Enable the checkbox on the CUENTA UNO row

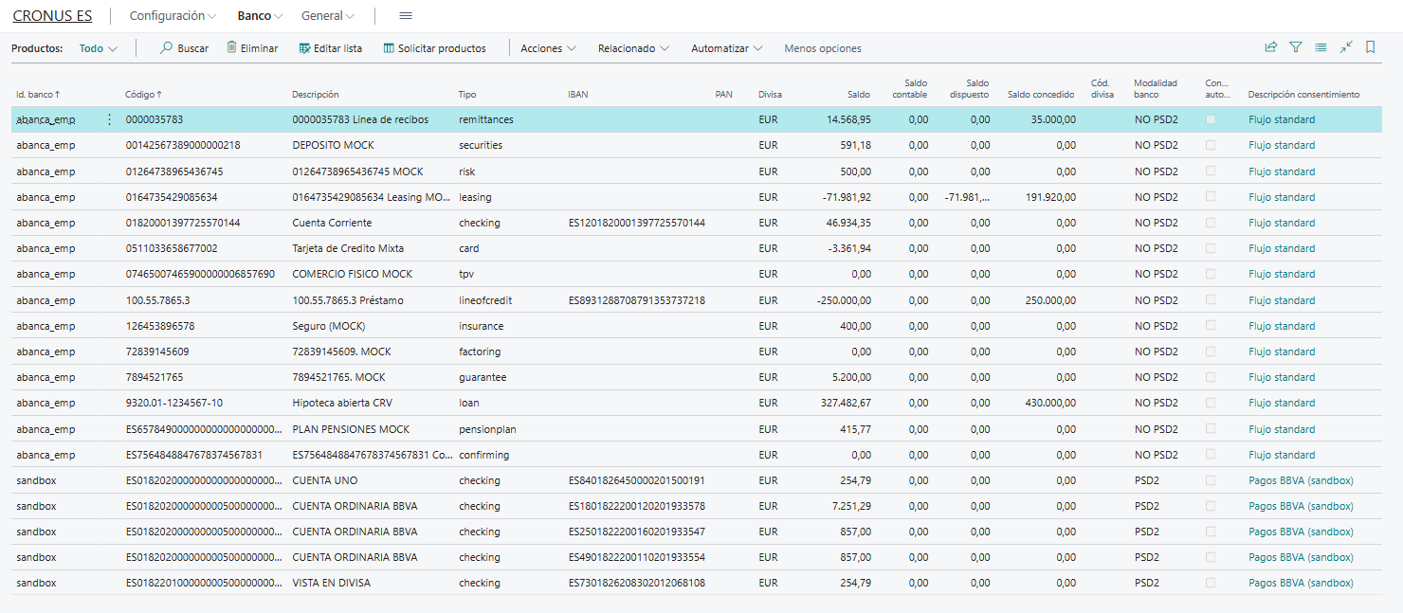[x=1211, y=479]
